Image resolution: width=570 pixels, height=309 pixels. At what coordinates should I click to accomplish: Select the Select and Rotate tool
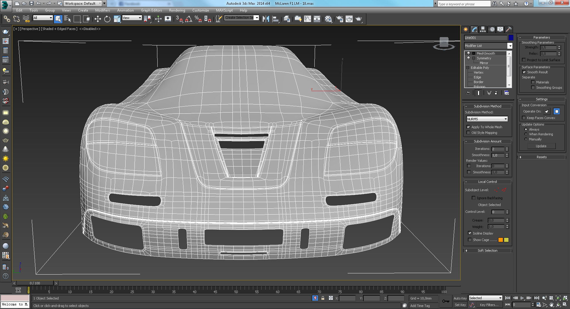pos(107,19)
